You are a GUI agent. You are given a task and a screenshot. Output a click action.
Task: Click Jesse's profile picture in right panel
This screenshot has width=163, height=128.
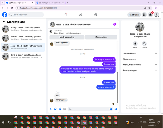[140, 27]
